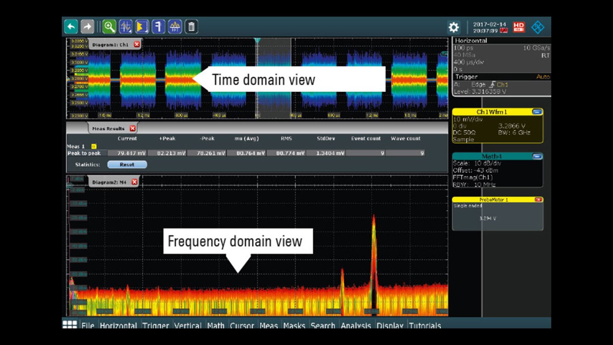Image resolution: width=613 pixels, height=345 pixels.
Task: Click the Delete trash can icon
Action: [191, 26]
